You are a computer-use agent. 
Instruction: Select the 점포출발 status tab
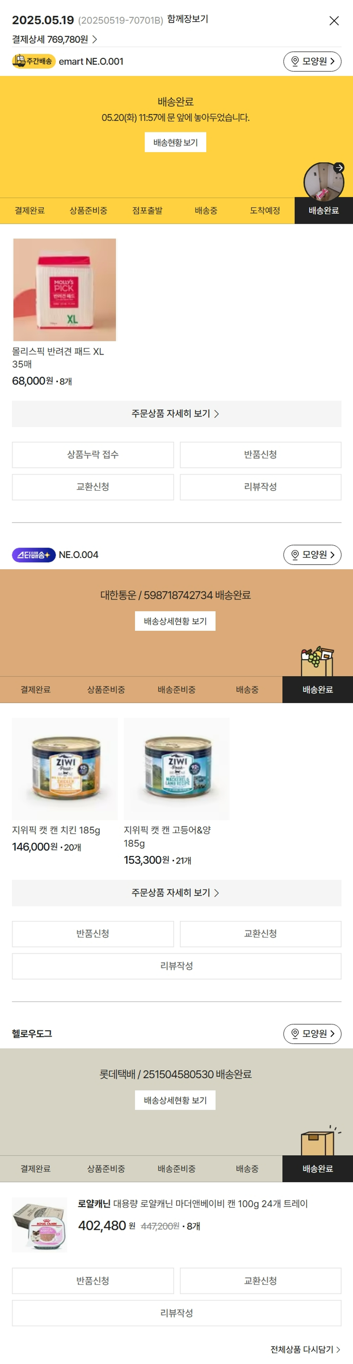click(x=147, y=210)
